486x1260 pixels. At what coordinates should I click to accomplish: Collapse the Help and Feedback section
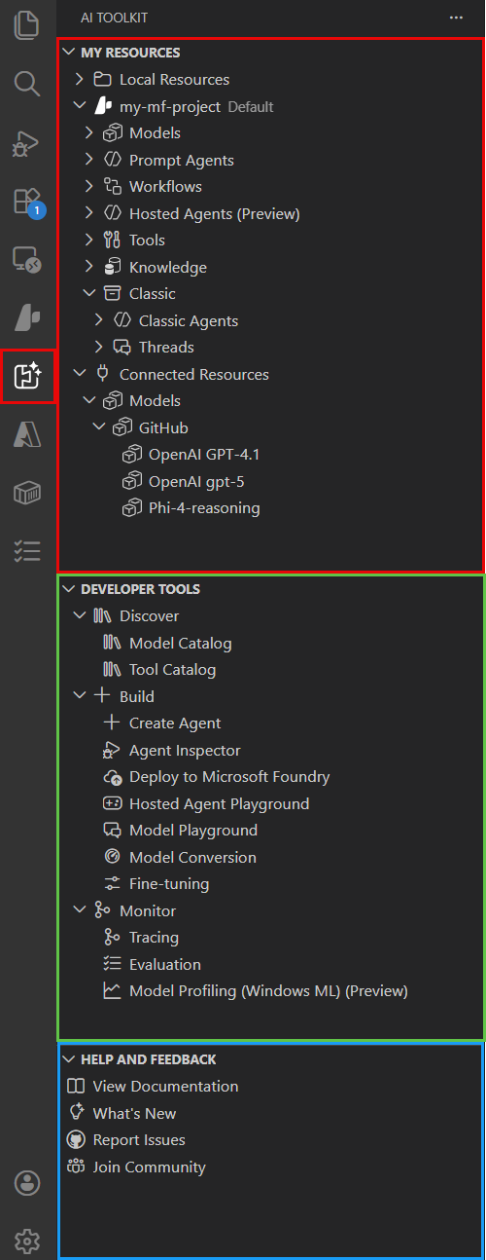pyautogui.click(x=68, y=1059)
